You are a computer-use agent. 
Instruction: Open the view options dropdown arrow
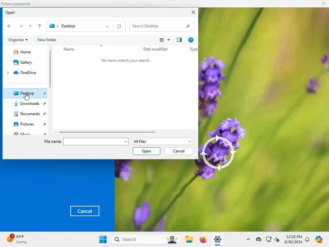click(x=168, y=40)
